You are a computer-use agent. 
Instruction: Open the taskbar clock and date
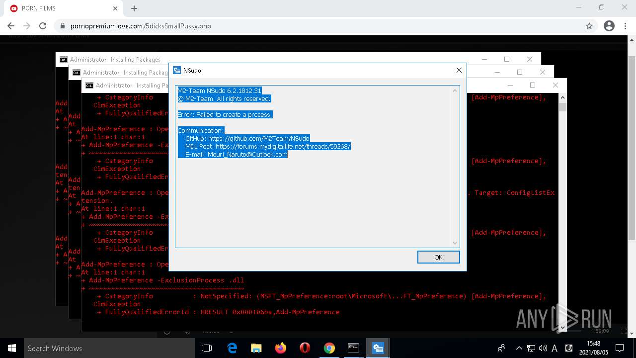593,348
